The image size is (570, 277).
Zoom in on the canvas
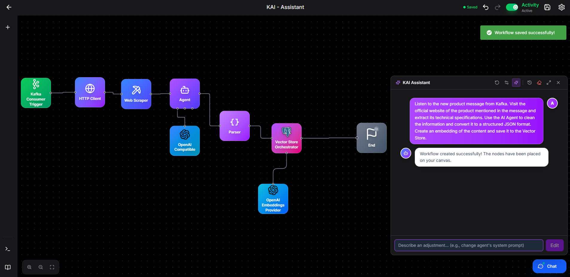coord(29,267)
